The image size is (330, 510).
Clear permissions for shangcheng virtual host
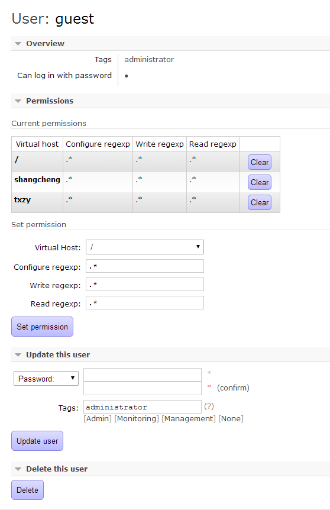click(260, 182)
